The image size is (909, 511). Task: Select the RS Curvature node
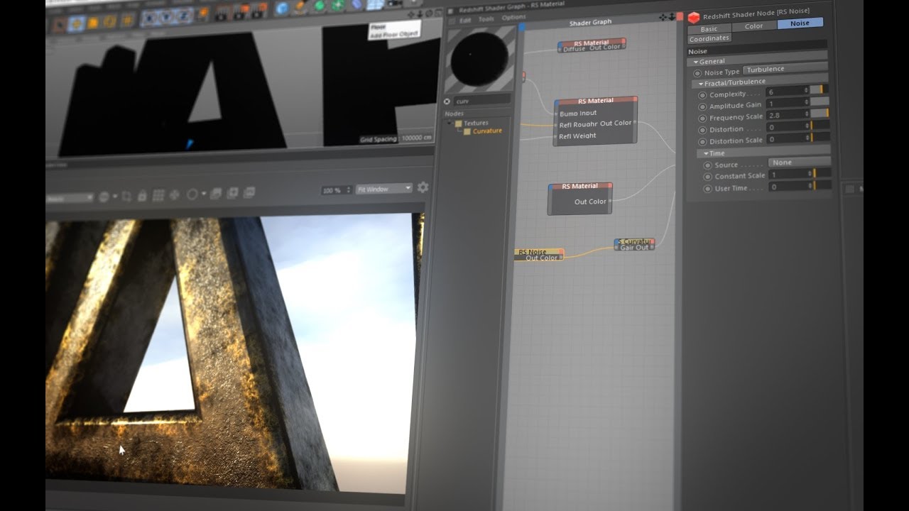tap(634, 244)
